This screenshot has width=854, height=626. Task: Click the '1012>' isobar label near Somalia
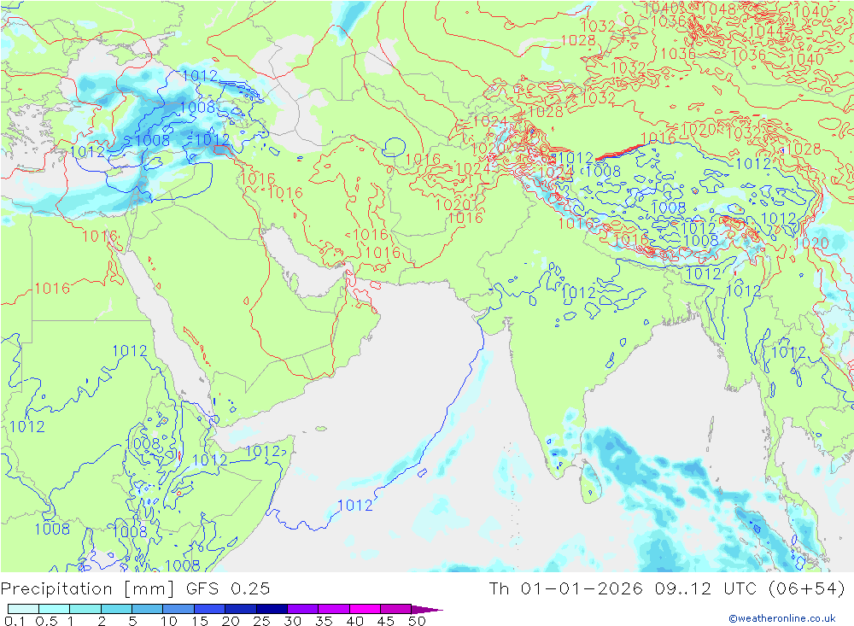tap(266, 451)
